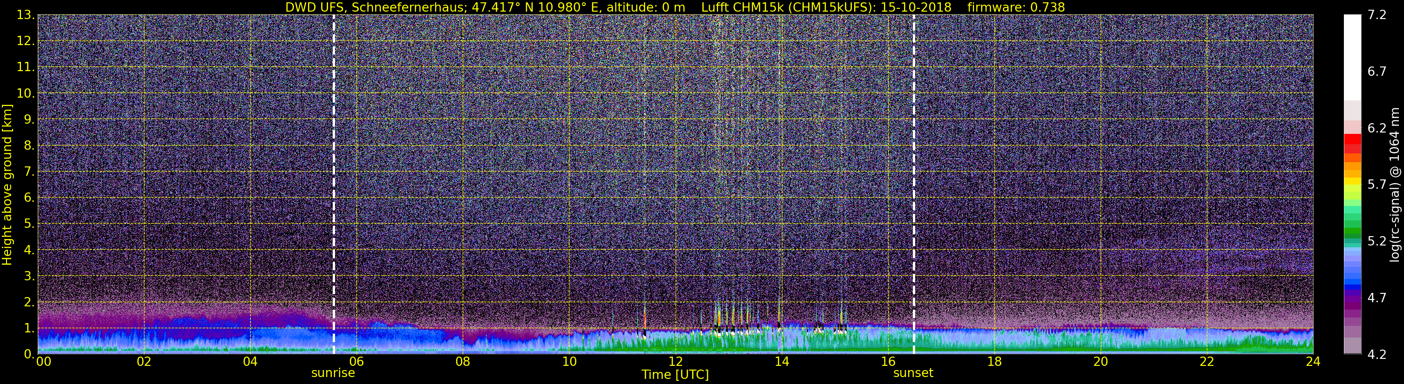Click the colorbar value '4.2'
The height and width of the screenshot is (384, 1404).
point(1377,355)
